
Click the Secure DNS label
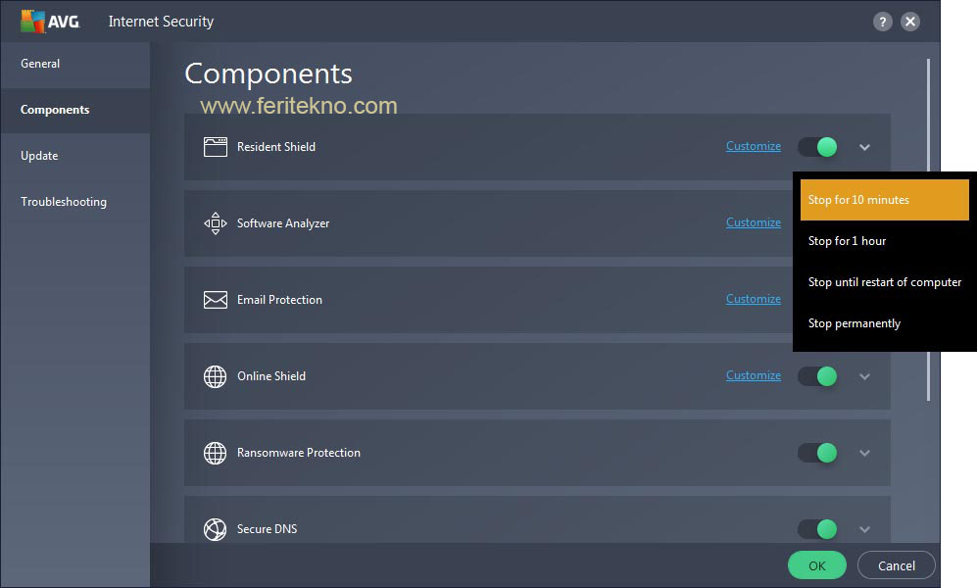click(267, 529)
